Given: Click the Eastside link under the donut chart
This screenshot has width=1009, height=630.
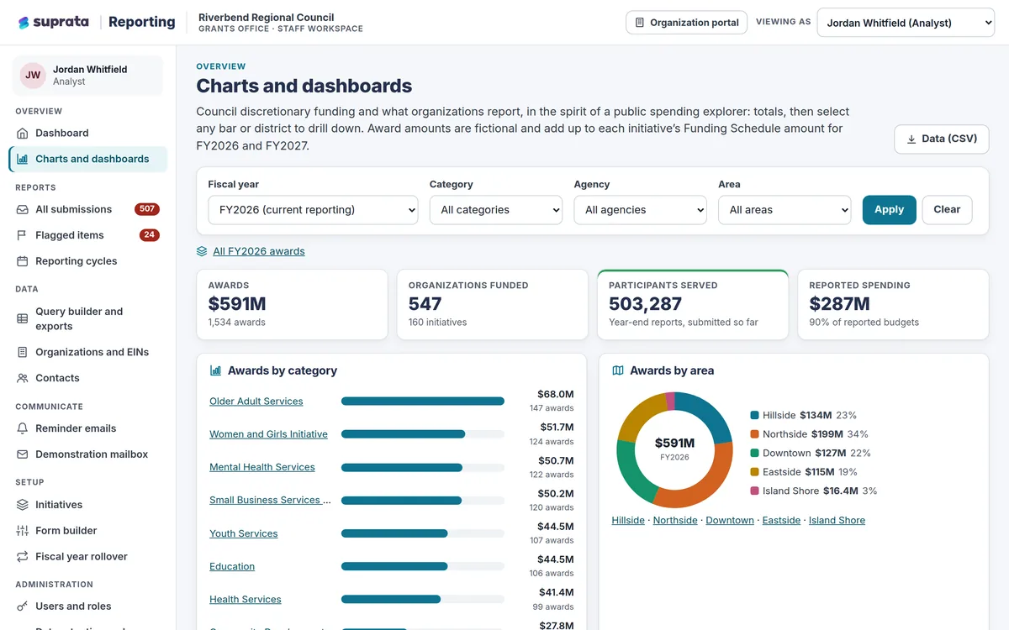Looking at the screenshot, I should click(781, 520).
